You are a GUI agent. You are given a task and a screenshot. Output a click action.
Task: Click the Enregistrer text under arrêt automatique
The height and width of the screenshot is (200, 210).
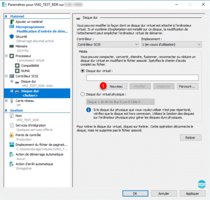pyautogui.click(x=24, y=168)
